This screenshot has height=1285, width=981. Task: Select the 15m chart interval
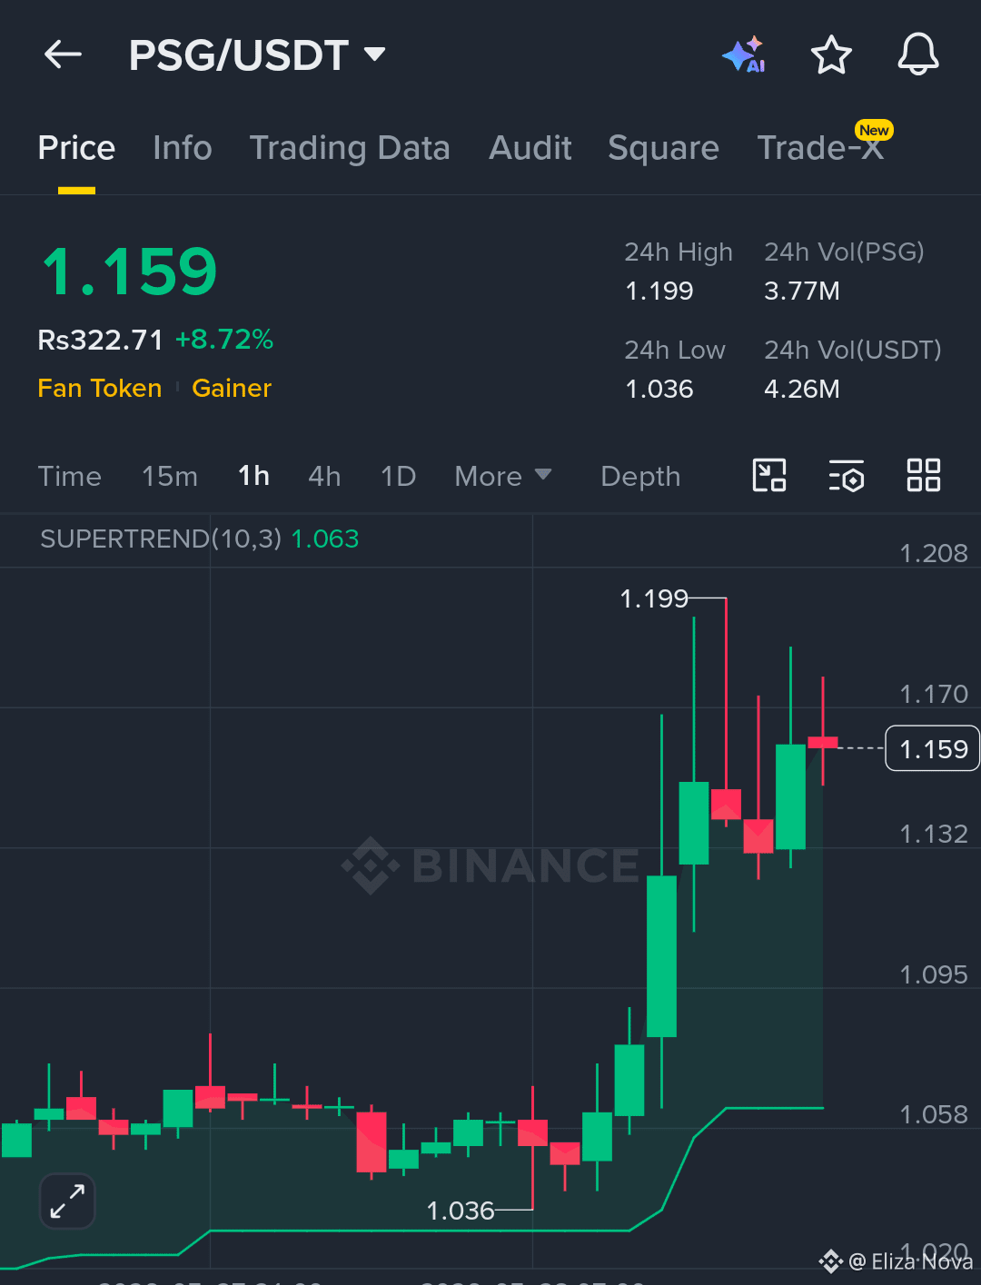pyautogui.click(x=170, y=477)
